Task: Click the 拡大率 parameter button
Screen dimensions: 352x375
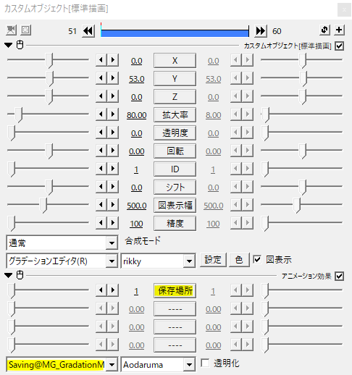Action: 175,115
